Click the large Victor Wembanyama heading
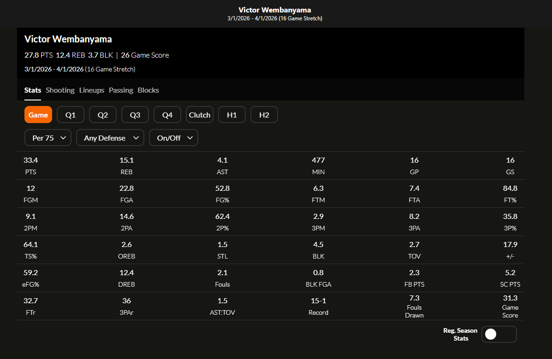 point(68,39)
